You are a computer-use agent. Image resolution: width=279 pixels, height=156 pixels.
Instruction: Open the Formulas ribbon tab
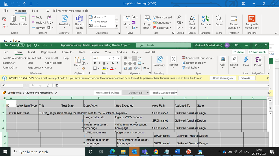tap(68, 52)
